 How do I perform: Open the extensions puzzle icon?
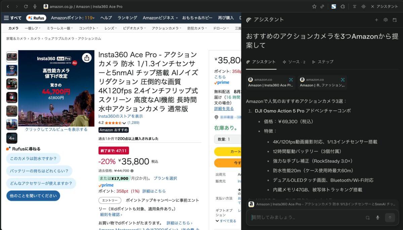pyautogui.click(x=343, y=6)
